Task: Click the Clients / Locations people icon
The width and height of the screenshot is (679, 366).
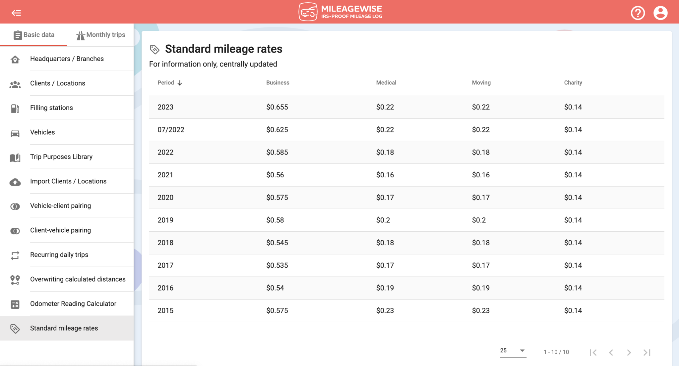Action: 15,84
